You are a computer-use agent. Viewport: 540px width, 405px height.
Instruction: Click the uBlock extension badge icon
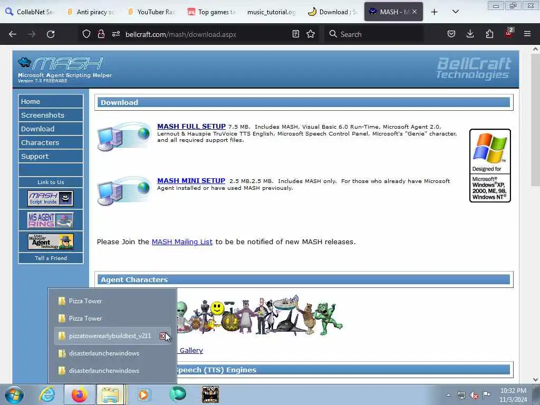(509, 33)
